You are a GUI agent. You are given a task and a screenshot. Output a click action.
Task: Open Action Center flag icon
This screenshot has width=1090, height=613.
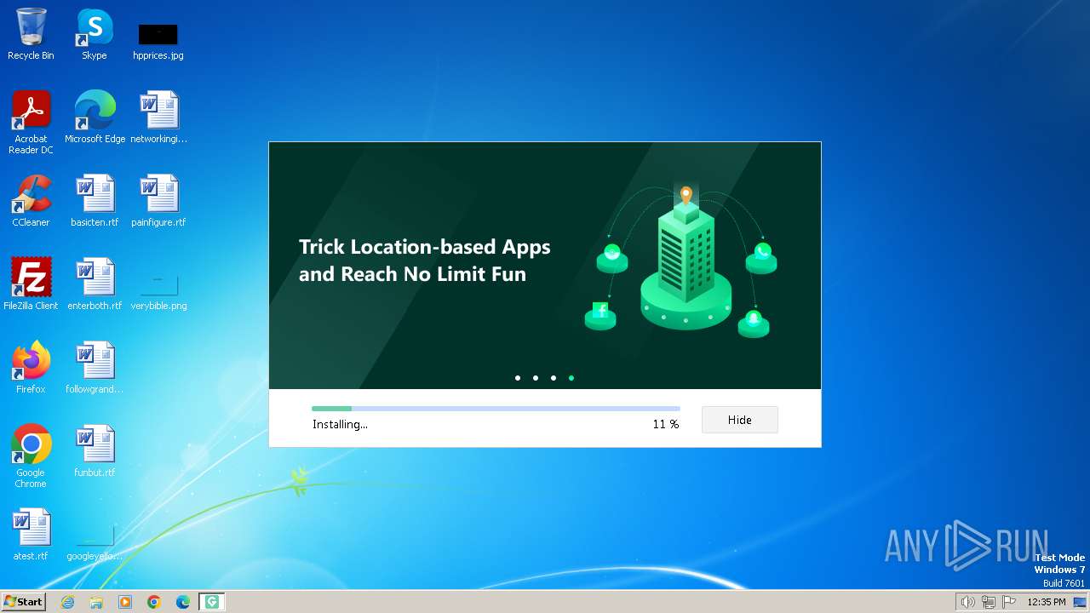tap(1009, 602)
